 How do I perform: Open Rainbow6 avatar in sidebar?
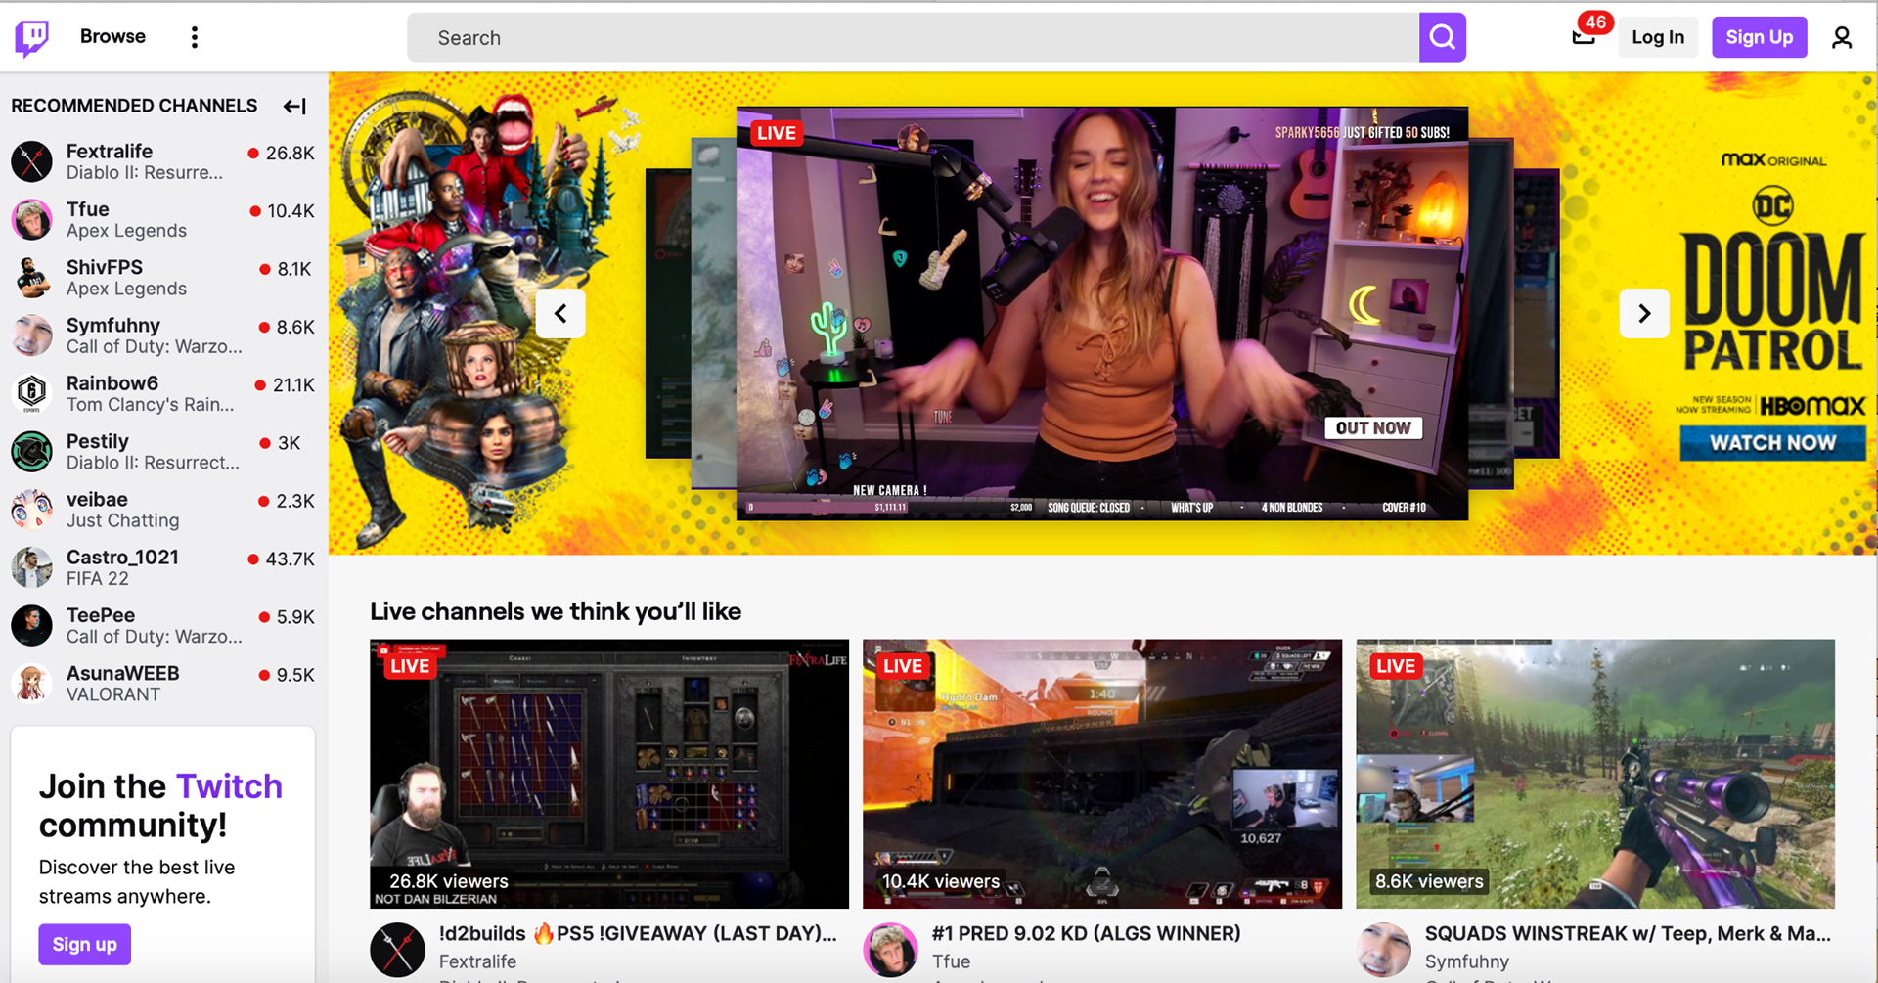pyautogui.click(x=31, y=393)
